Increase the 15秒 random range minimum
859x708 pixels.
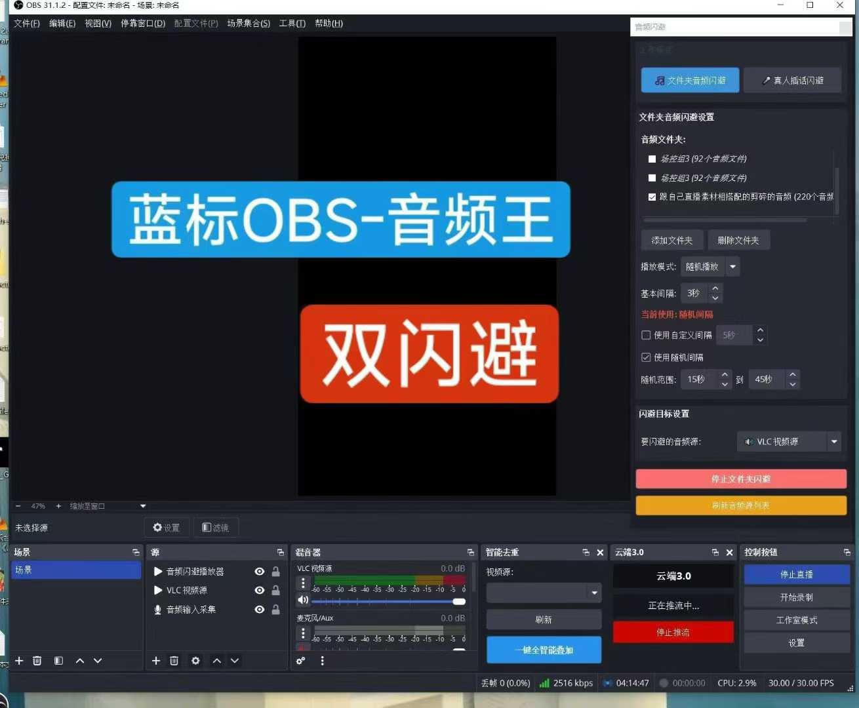tap(725, 374)
